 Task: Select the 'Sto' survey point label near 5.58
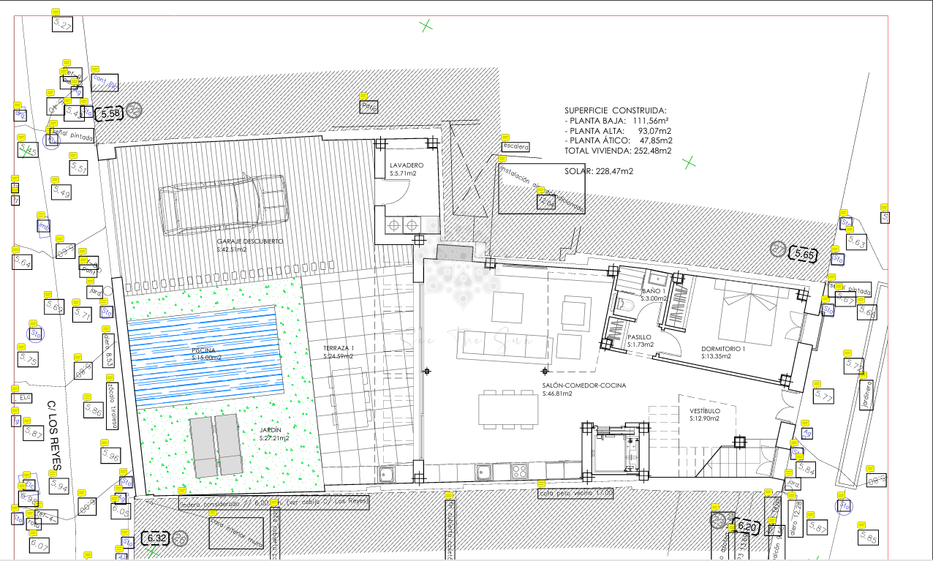click(x=87, y=112)
